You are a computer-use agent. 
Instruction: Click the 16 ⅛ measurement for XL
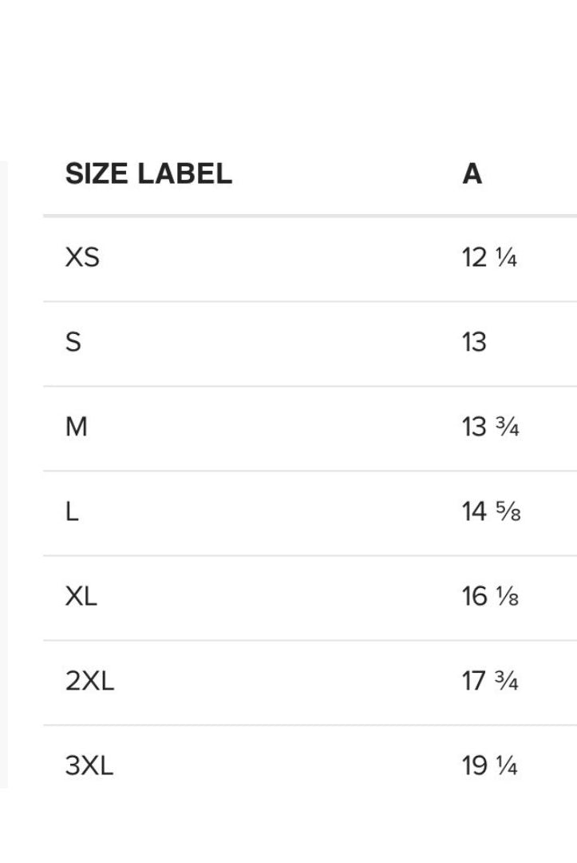point(490,596)
